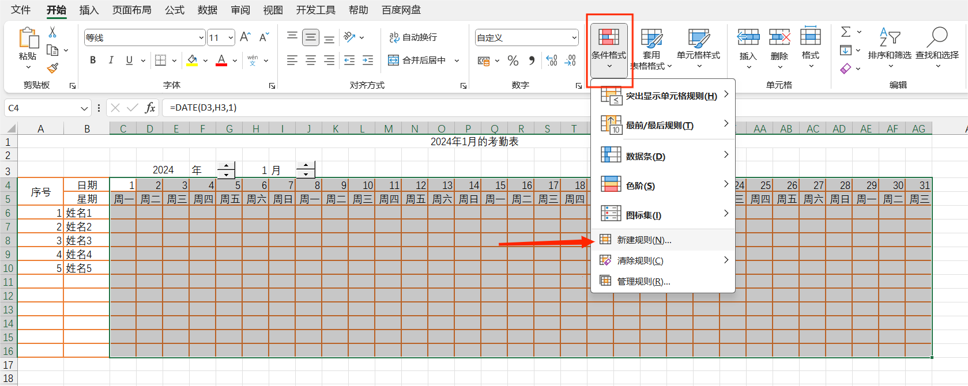The image size is (968, 386).
Task: Click the increase decimal icon
Action: point(552,60)
